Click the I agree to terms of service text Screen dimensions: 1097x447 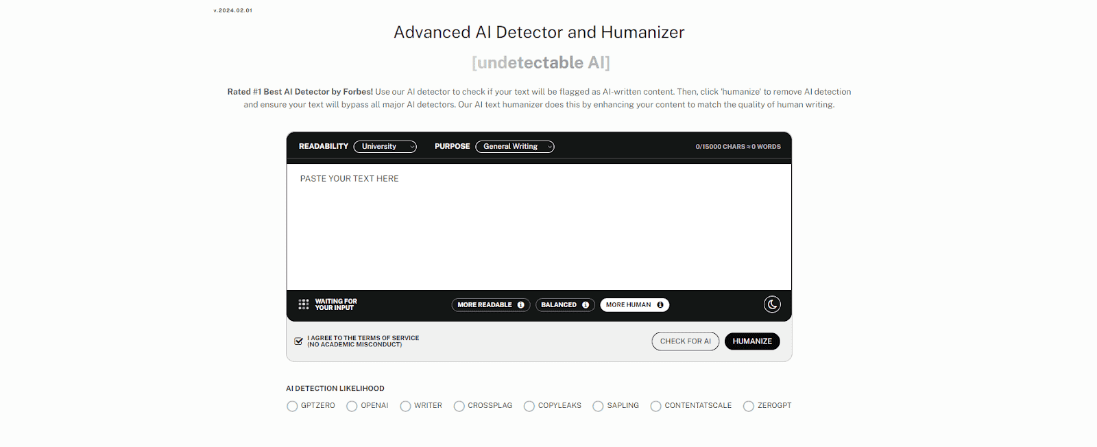coord(363,341)
